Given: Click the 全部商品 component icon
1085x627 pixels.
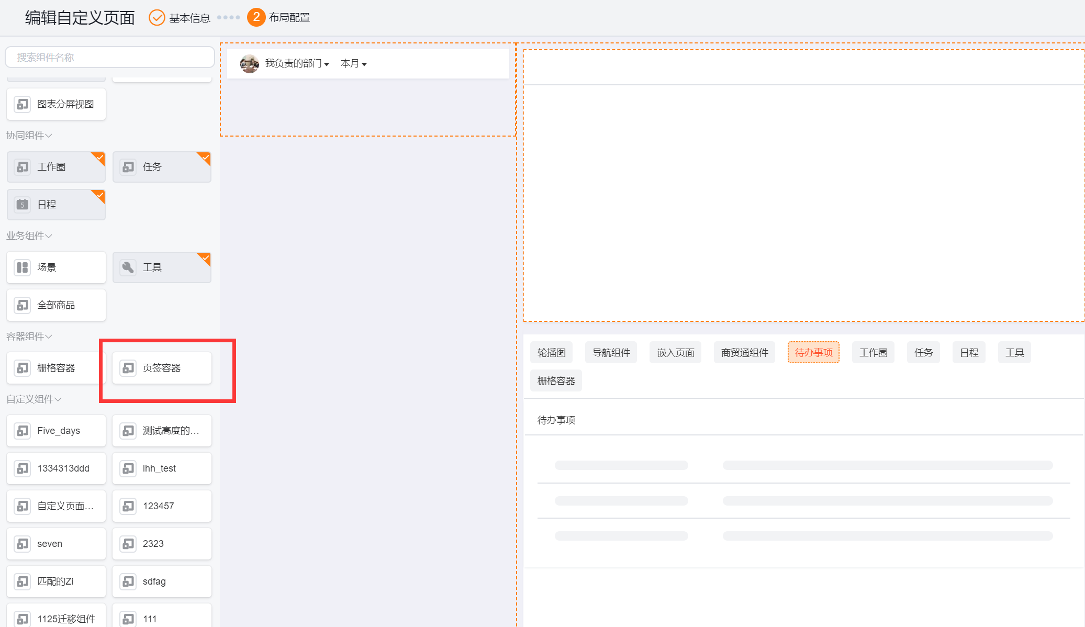Looking at the screenshot, I should (x=22, y=305).
